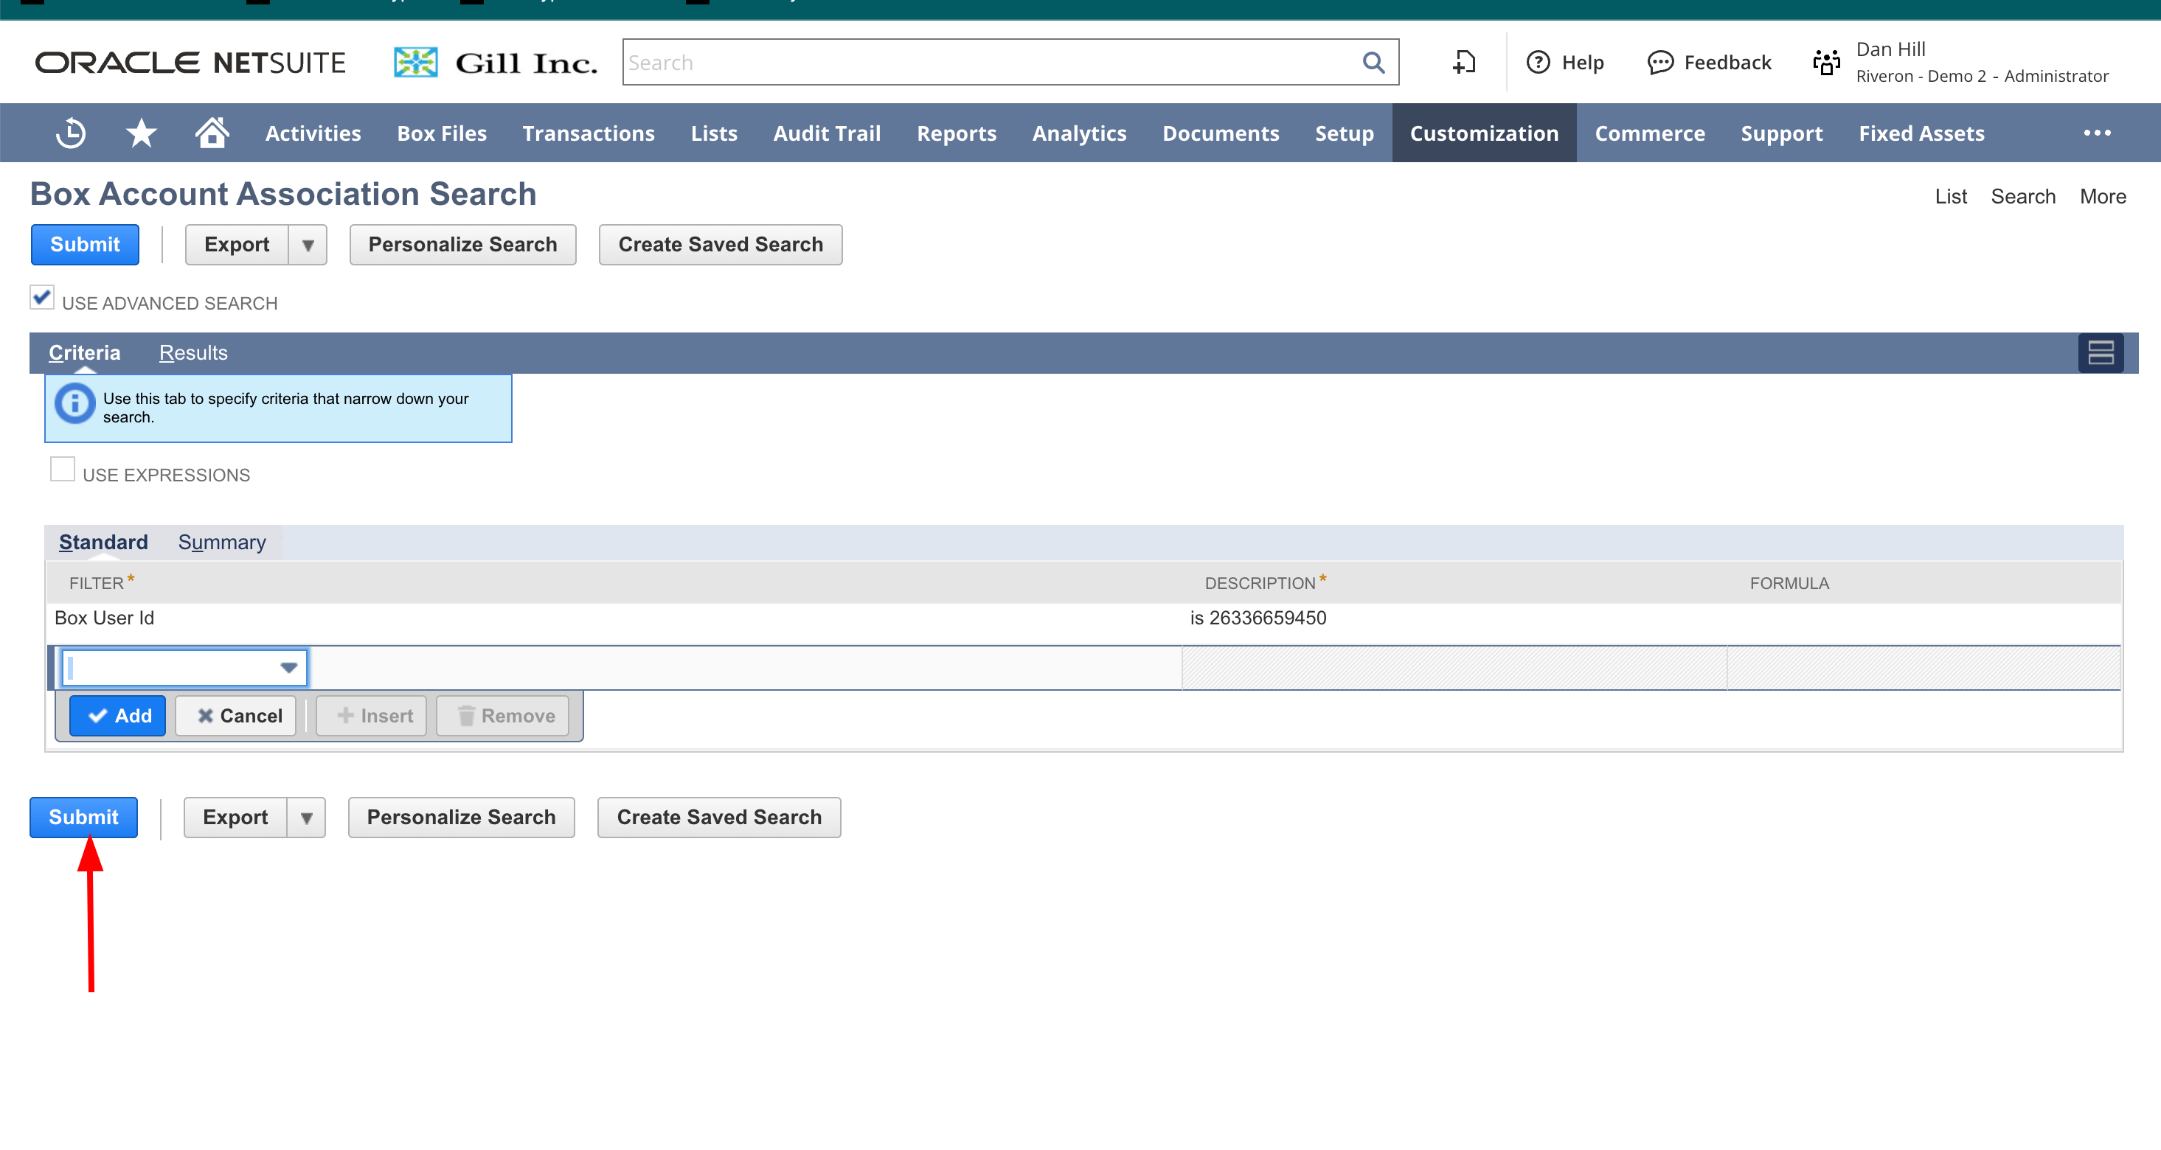Open the Customization menu
This screenshot has width=2161, height=1150.
pos(1483,133)
